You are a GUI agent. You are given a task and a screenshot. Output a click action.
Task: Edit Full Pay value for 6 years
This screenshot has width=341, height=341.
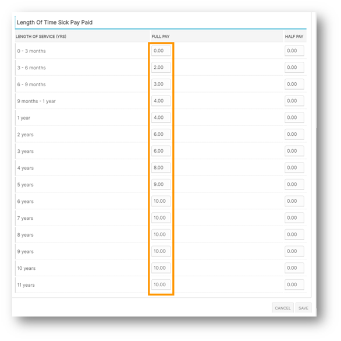161,201
